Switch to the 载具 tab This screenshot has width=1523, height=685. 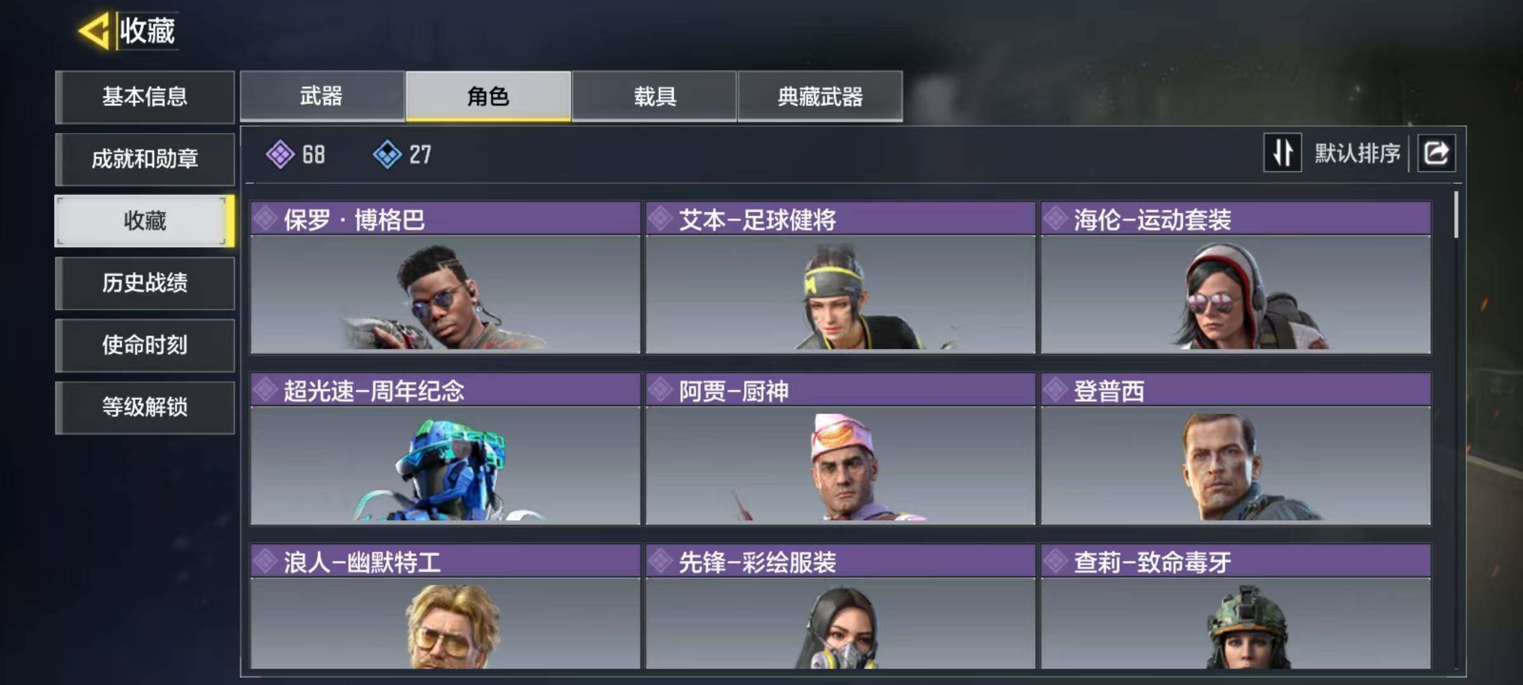pyautogui.click(x=654, y=96)
